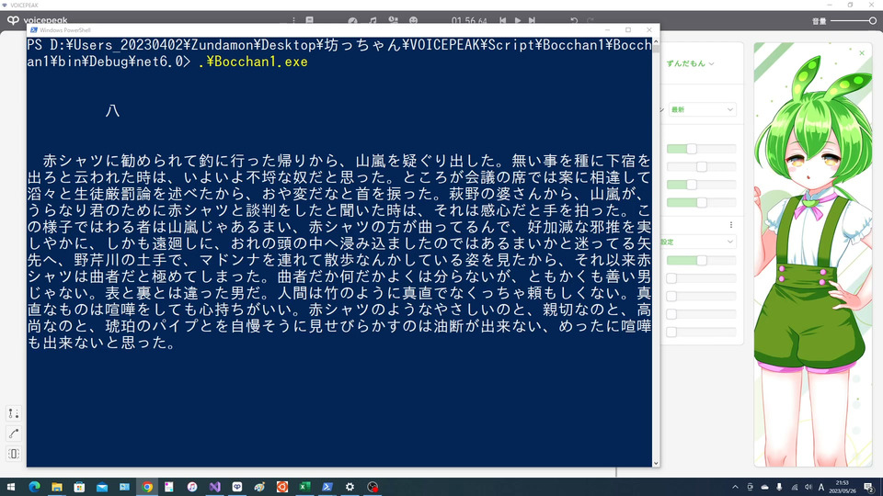
Task: Undo the last action in VOICEPEAK
Action: 574,20
